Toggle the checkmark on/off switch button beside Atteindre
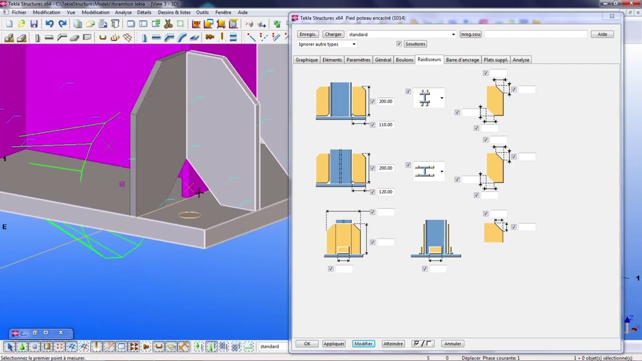 point(422,343)
